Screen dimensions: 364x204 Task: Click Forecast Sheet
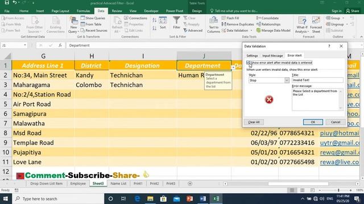316,25
